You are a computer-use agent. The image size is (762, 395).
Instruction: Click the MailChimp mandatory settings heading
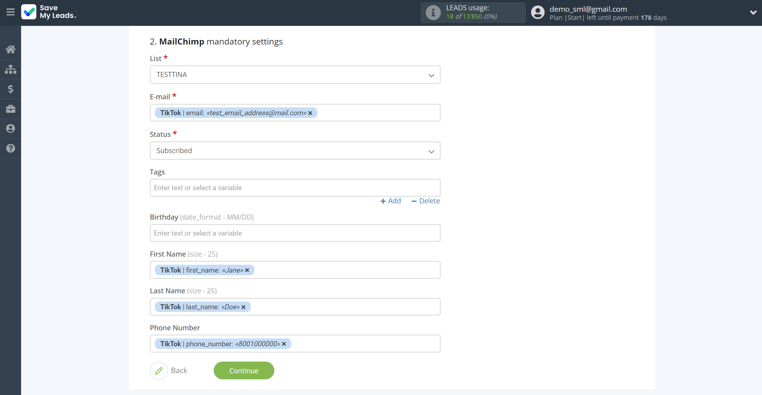(x=216, y=42)
